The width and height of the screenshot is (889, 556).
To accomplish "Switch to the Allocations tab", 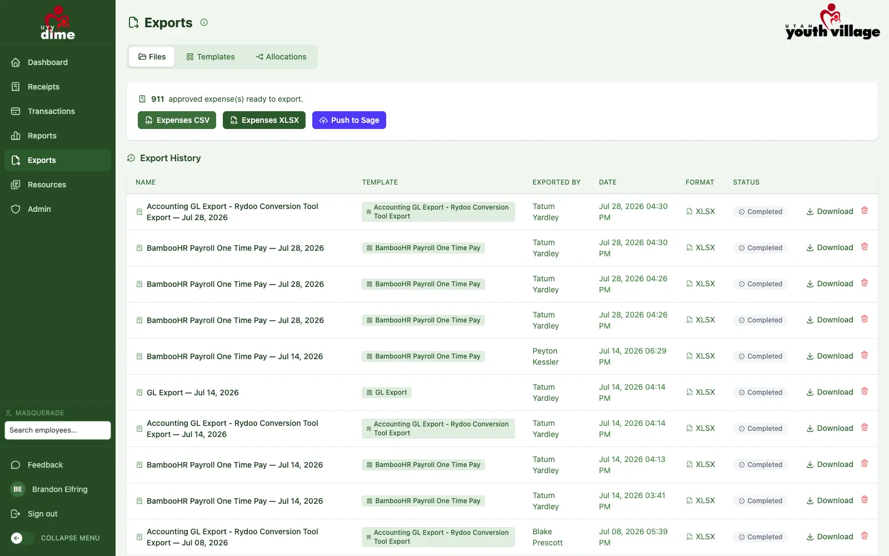I will pos(281,57).
